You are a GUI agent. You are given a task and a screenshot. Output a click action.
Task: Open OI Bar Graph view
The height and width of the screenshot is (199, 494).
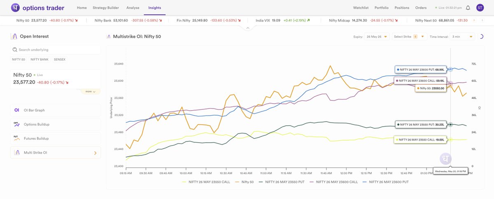[x=56, y=110]
